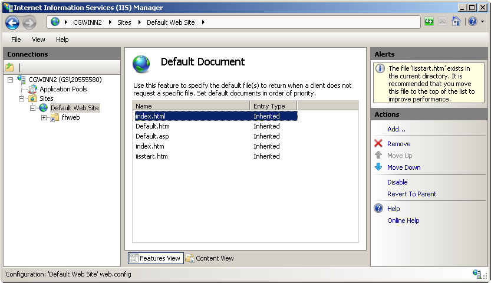Click the Default Web Site globe in tree

pyautogui.click(x=43, y=108)
